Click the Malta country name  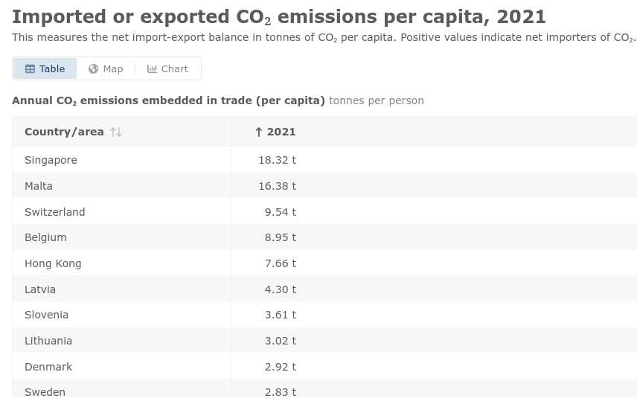pyautogui.click(x=39, y=186)
